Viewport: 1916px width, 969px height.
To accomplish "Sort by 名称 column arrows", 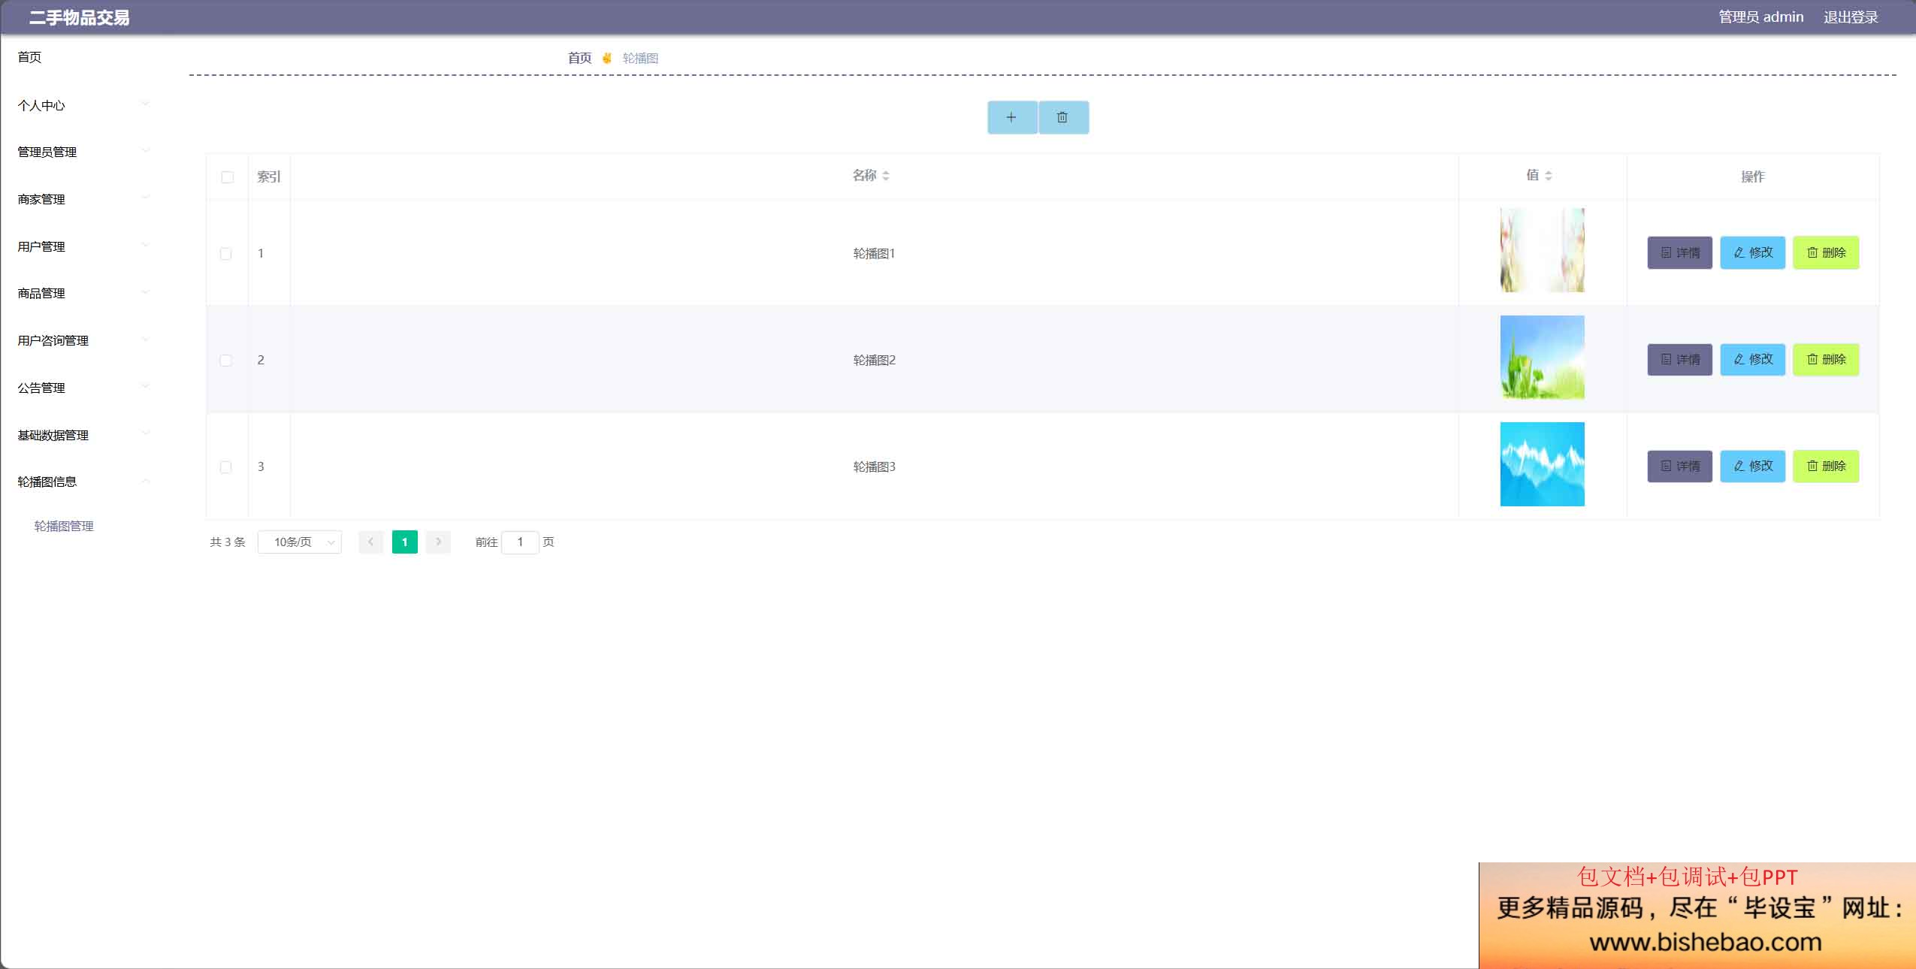I will click(886, 176).
